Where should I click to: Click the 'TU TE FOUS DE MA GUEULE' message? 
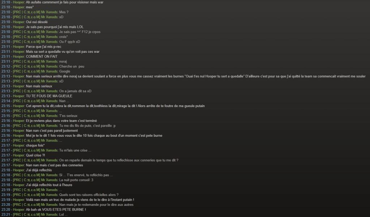point(49,96)
